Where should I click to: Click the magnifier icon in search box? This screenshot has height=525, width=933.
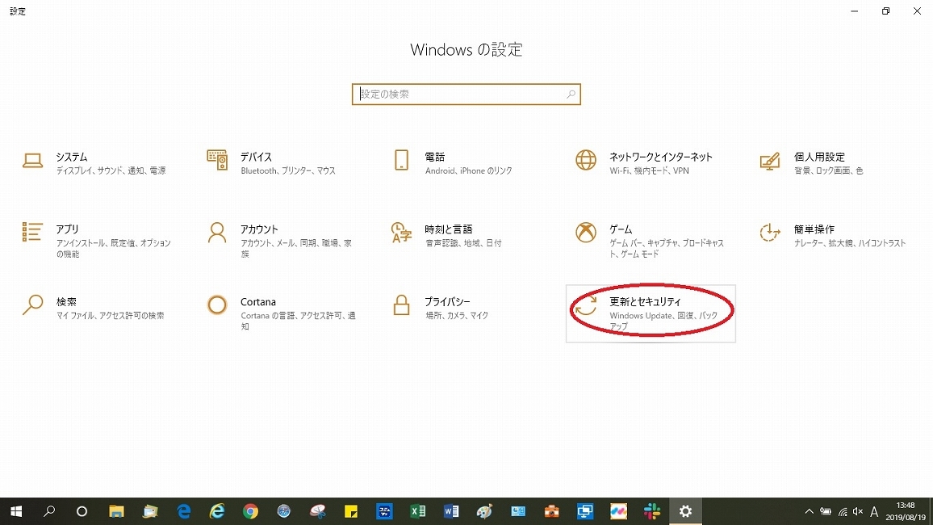point(571,94)
